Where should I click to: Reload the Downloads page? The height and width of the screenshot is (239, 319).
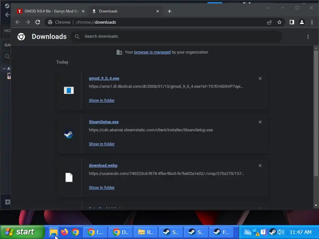point(38,22)
